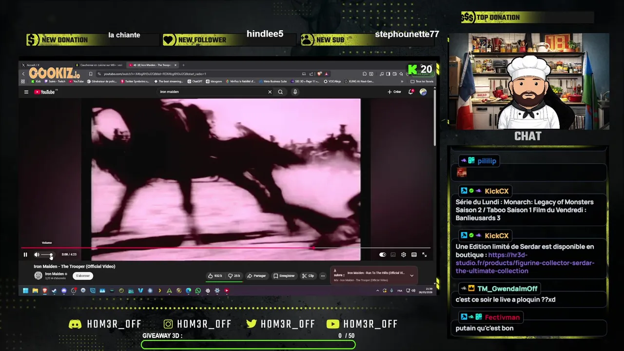
Task: Mute the YouTube player volume icon
Action: (37, 254)
